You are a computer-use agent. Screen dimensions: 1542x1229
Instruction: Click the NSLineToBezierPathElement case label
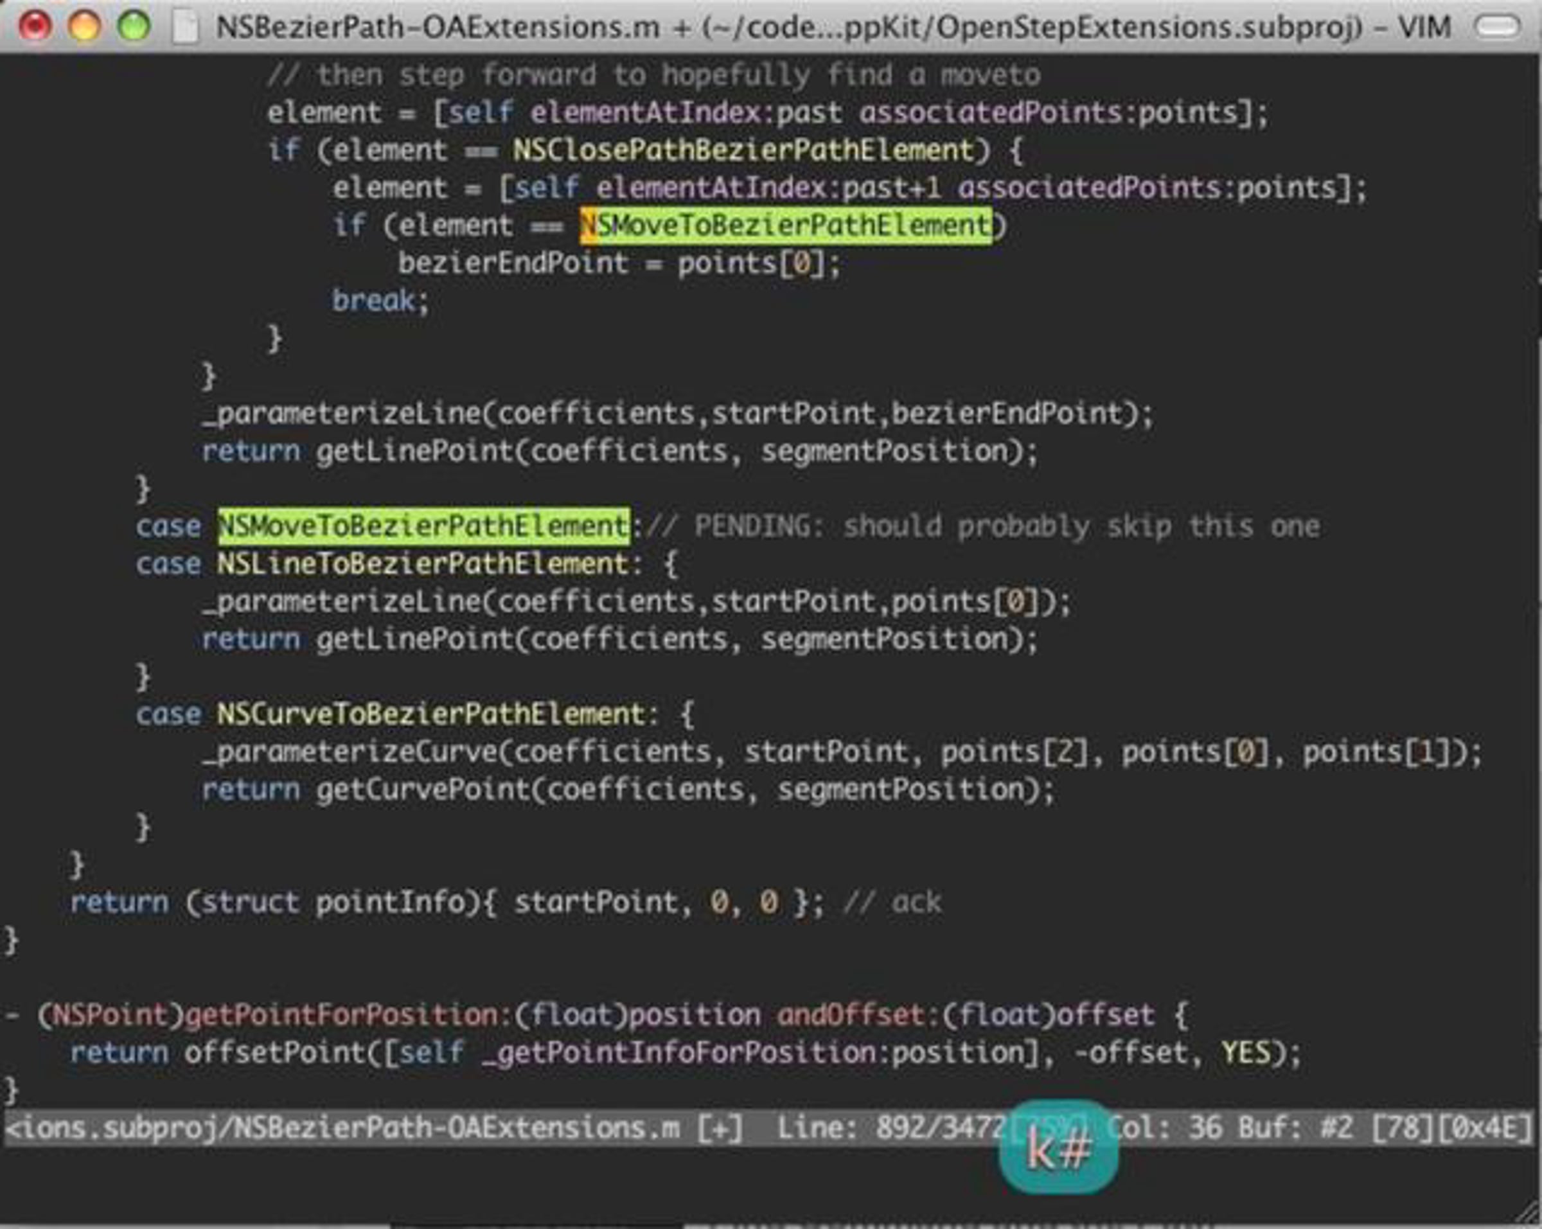tap(423, 564)
